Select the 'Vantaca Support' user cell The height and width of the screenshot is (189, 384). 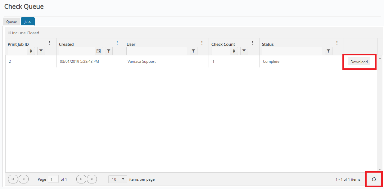(142, 62)
